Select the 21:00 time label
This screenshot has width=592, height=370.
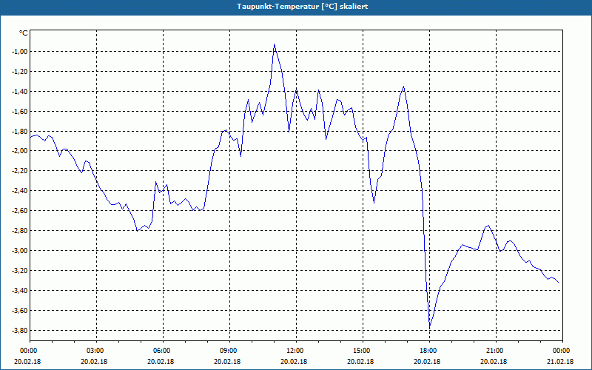[x=496, y=351]
